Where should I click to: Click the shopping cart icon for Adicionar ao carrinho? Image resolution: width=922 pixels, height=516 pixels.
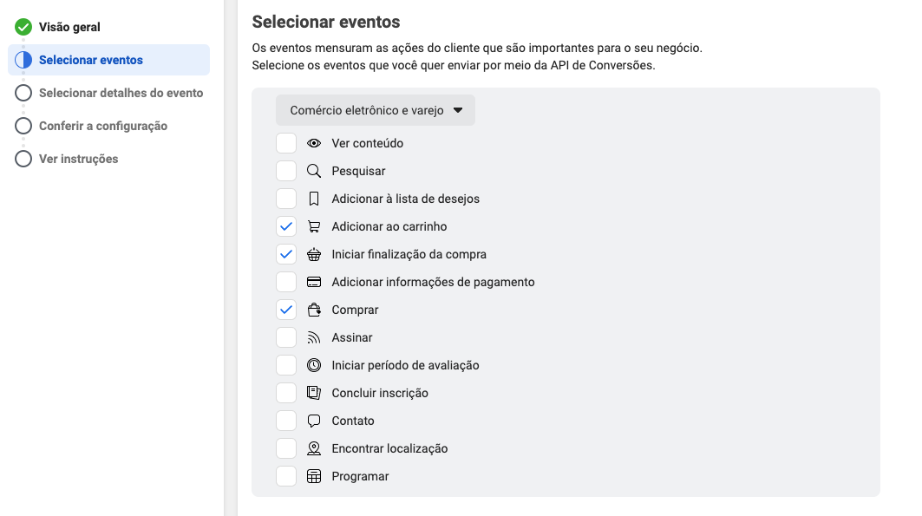[x=314, y=225]
